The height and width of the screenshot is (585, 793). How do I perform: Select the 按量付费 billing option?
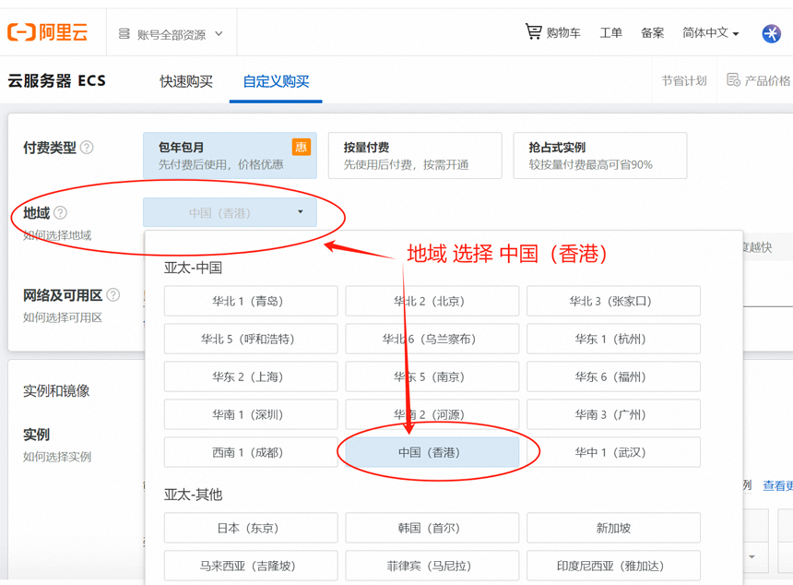[x=415, y=155]
